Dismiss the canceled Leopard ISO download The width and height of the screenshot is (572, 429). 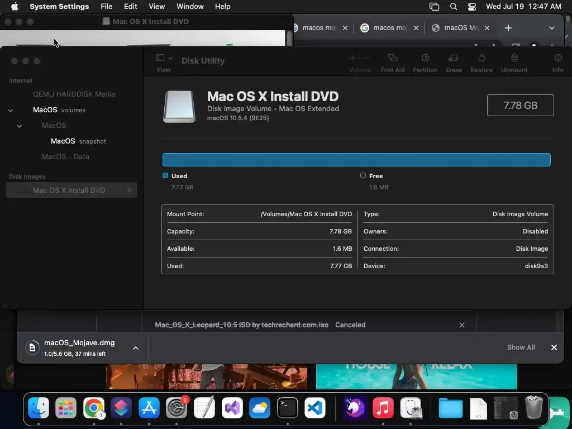pyautogui.click(x=462, y=325)
